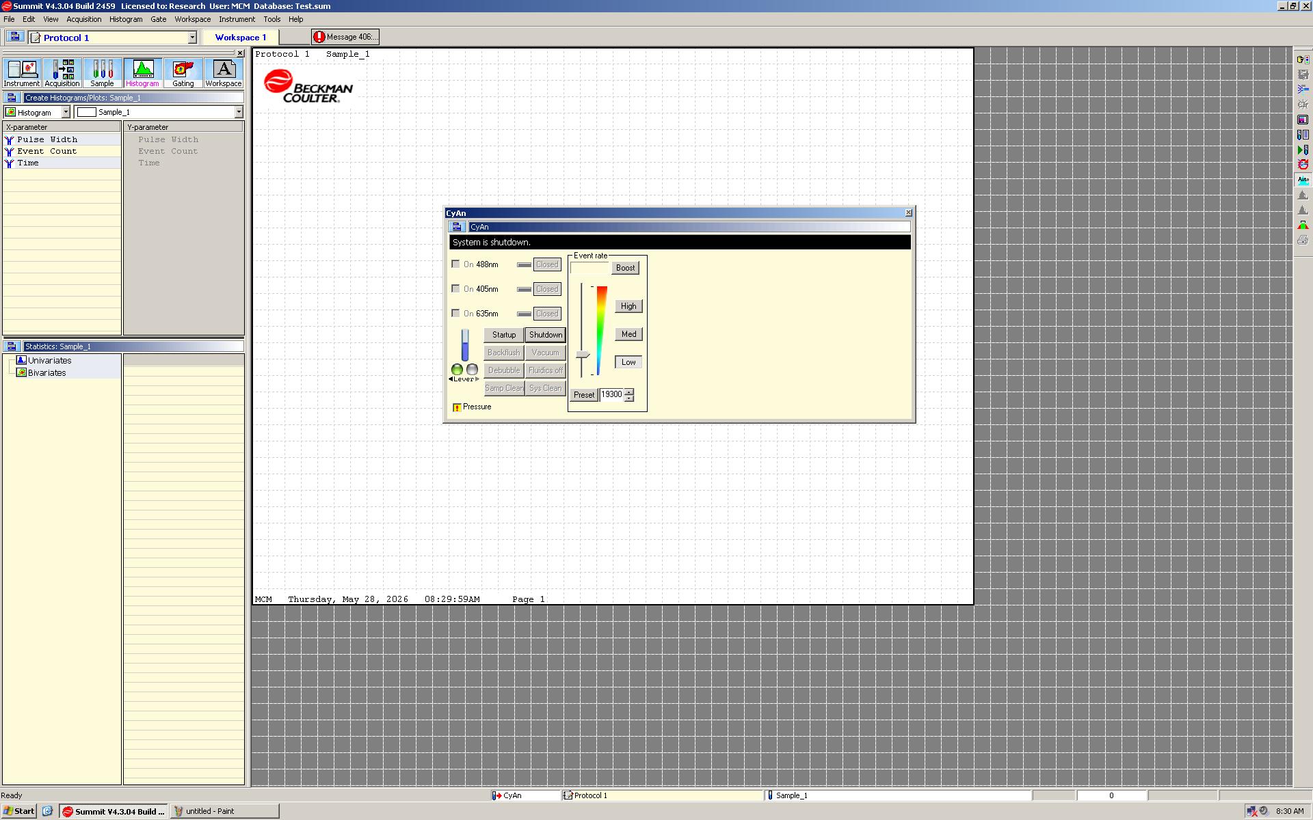Click the Debubble button
The image size is (1313, 820).
[x=504, y=370]
